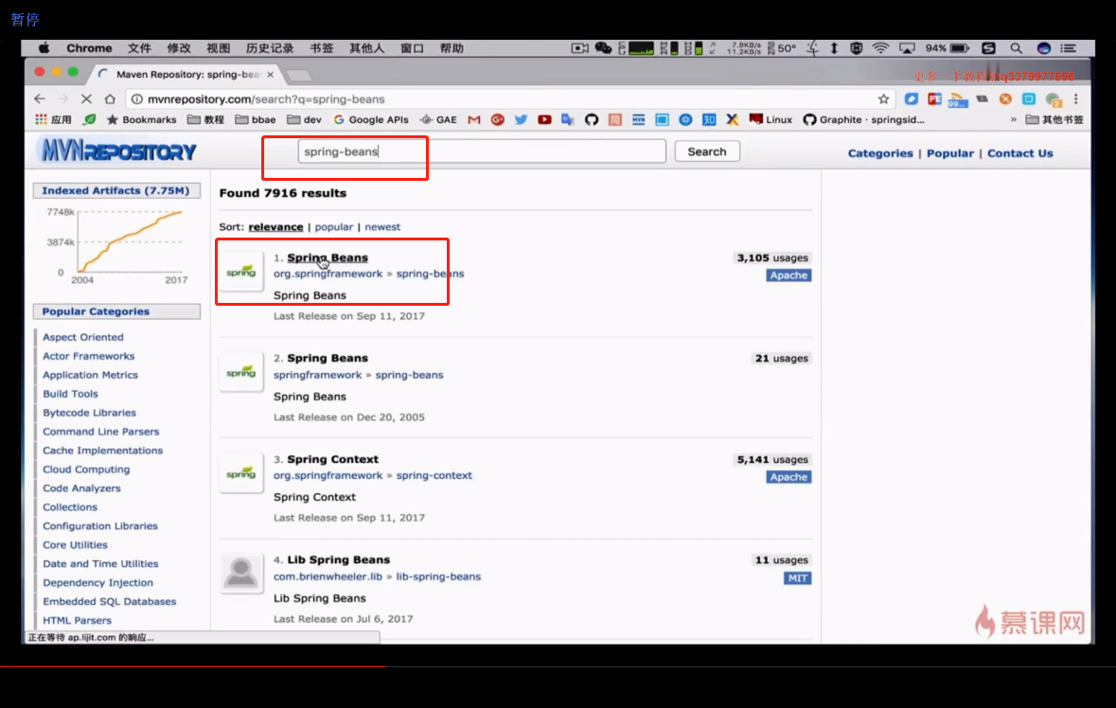This screenshot has width=1116, height=708.
Task: Open the Gmail bookmark icon
Action: (x=474, y=119)
